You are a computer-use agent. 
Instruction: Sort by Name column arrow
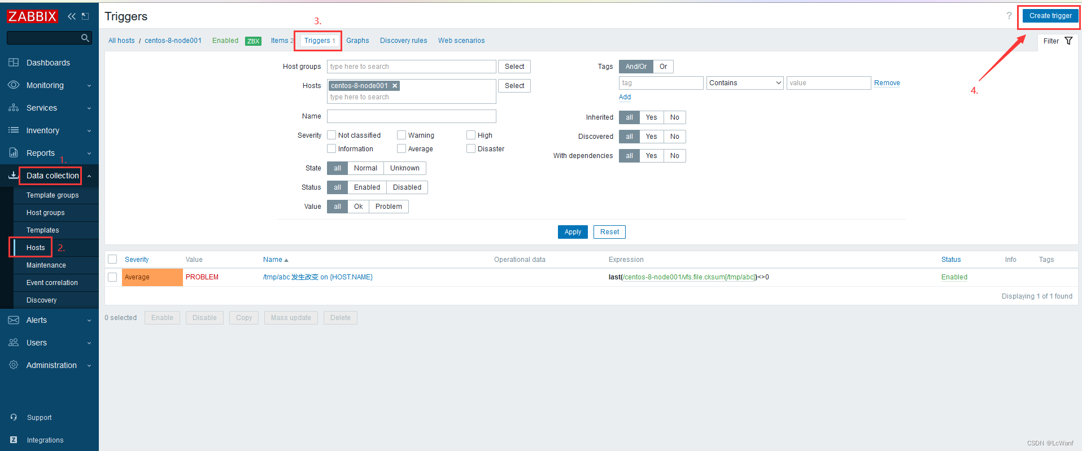click(286, 260)
